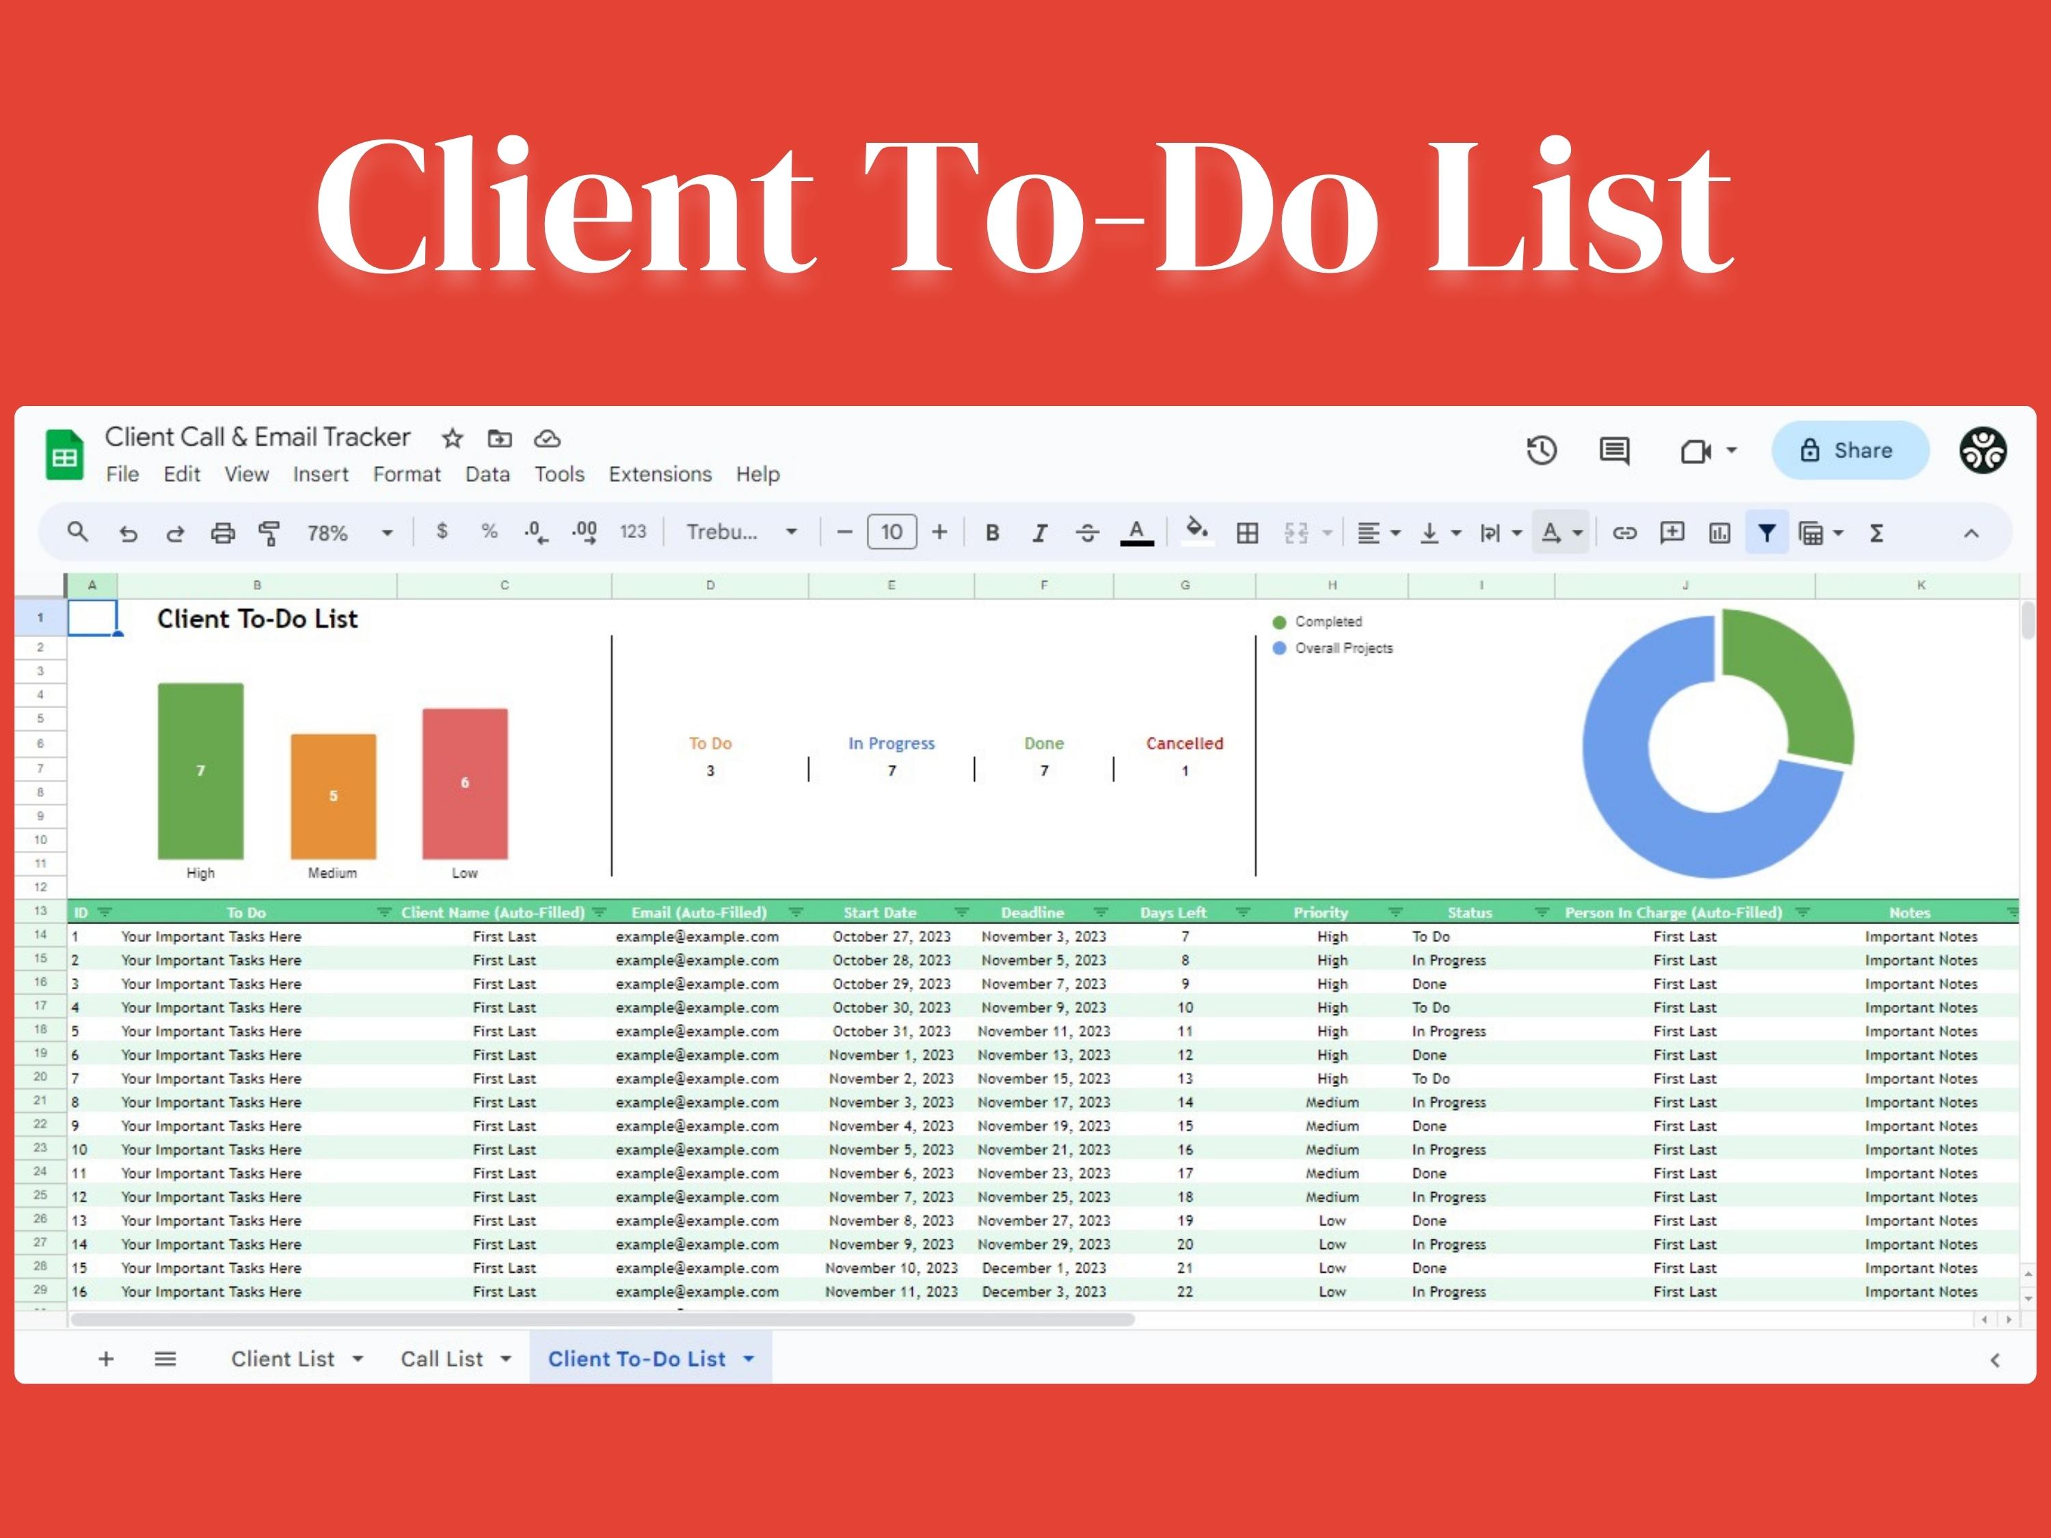Click the functions sigma icon
Viewport: 2051px width, 1538px height.
(x=1877, y=533)
